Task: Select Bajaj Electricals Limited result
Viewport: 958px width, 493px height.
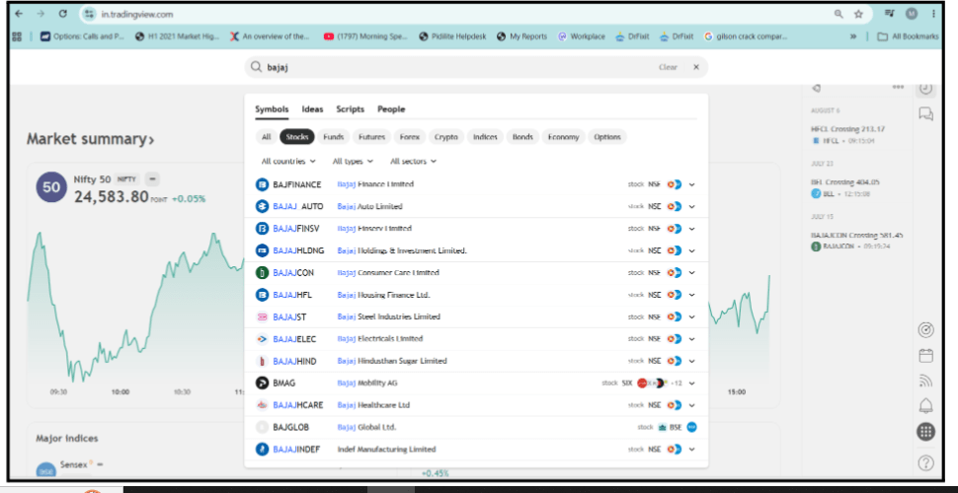Action: coord(476,338)
